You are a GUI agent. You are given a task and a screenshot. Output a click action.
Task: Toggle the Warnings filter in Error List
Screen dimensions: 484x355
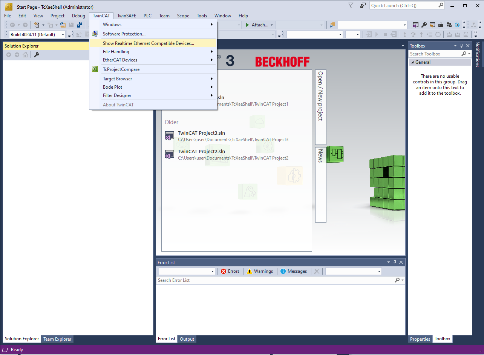260,271
